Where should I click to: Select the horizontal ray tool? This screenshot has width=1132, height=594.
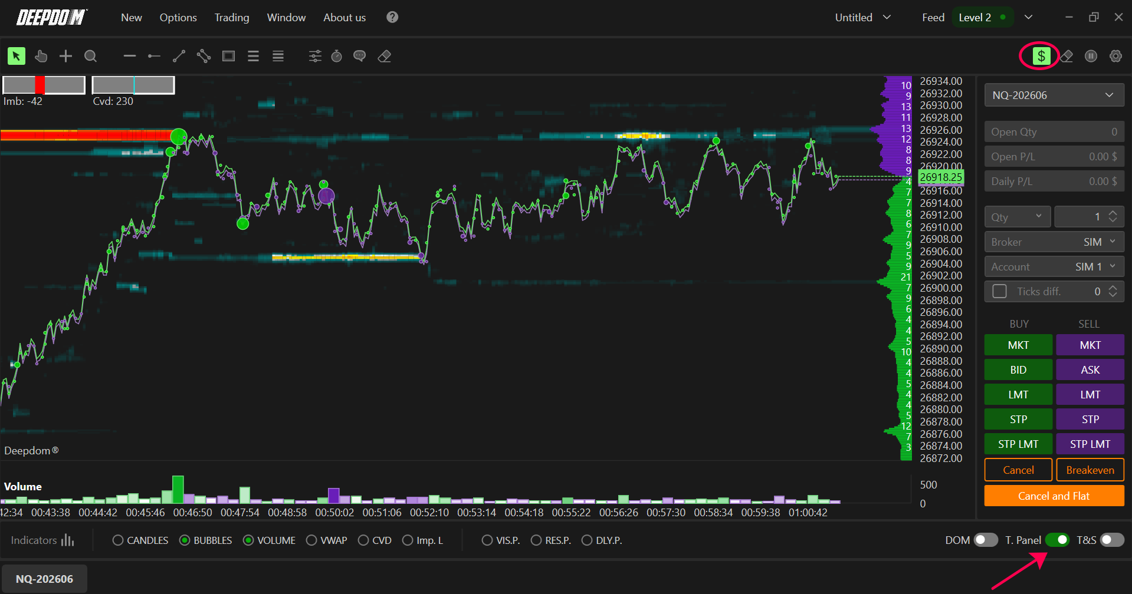(154, 56)
